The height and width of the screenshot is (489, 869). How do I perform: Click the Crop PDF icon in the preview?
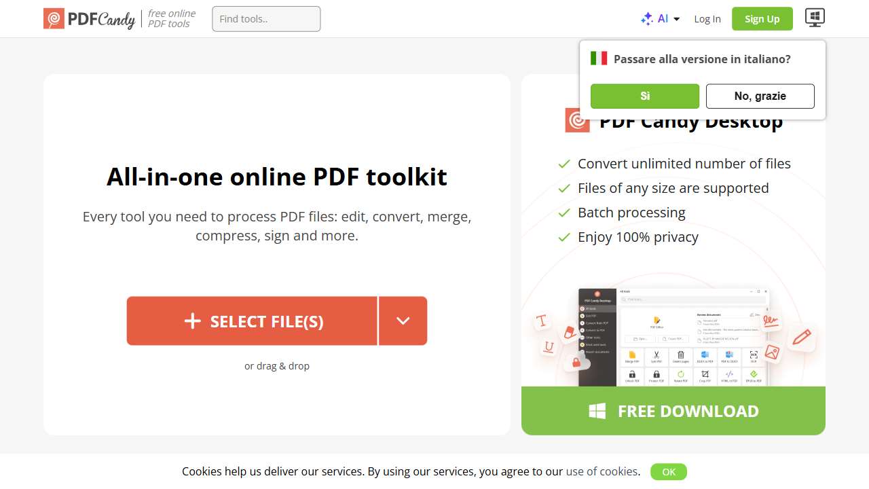[705, 374]
